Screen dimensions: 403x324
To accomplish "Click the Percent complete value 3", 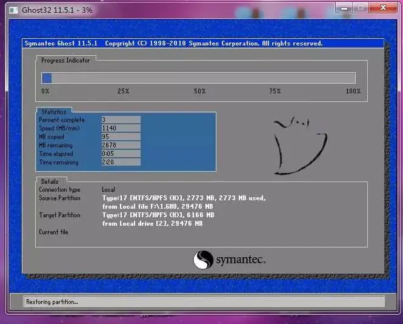I will [121, 120].
